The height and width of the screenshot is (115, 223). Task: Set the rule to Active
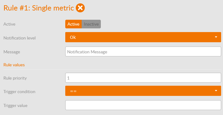tap(73, 24)
